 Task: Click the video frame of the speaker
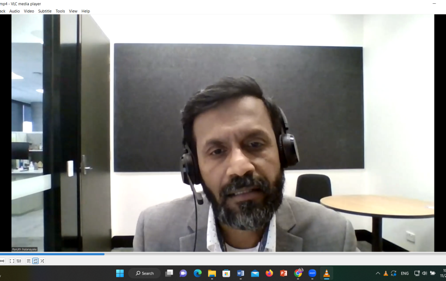[222, 133]
